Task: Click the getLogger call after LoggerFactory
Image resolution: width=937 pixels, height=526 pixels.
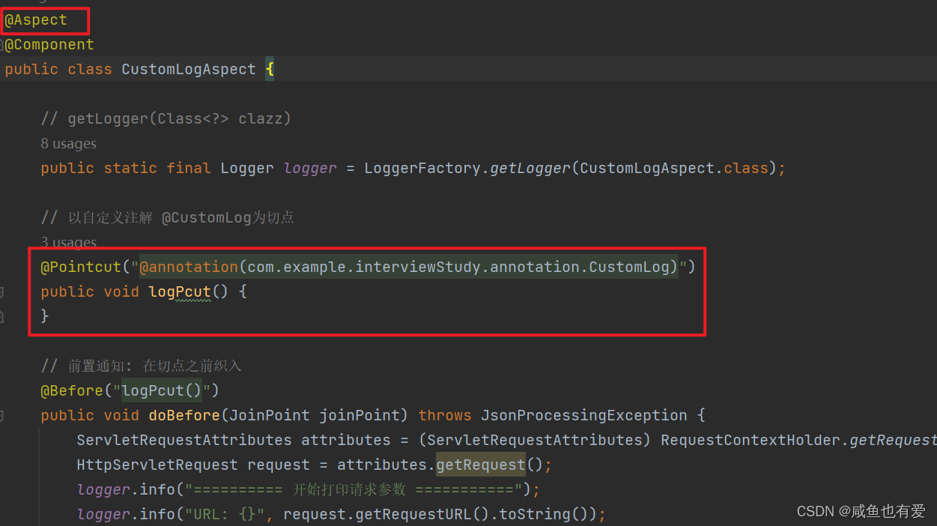Action: coord(530,169)
